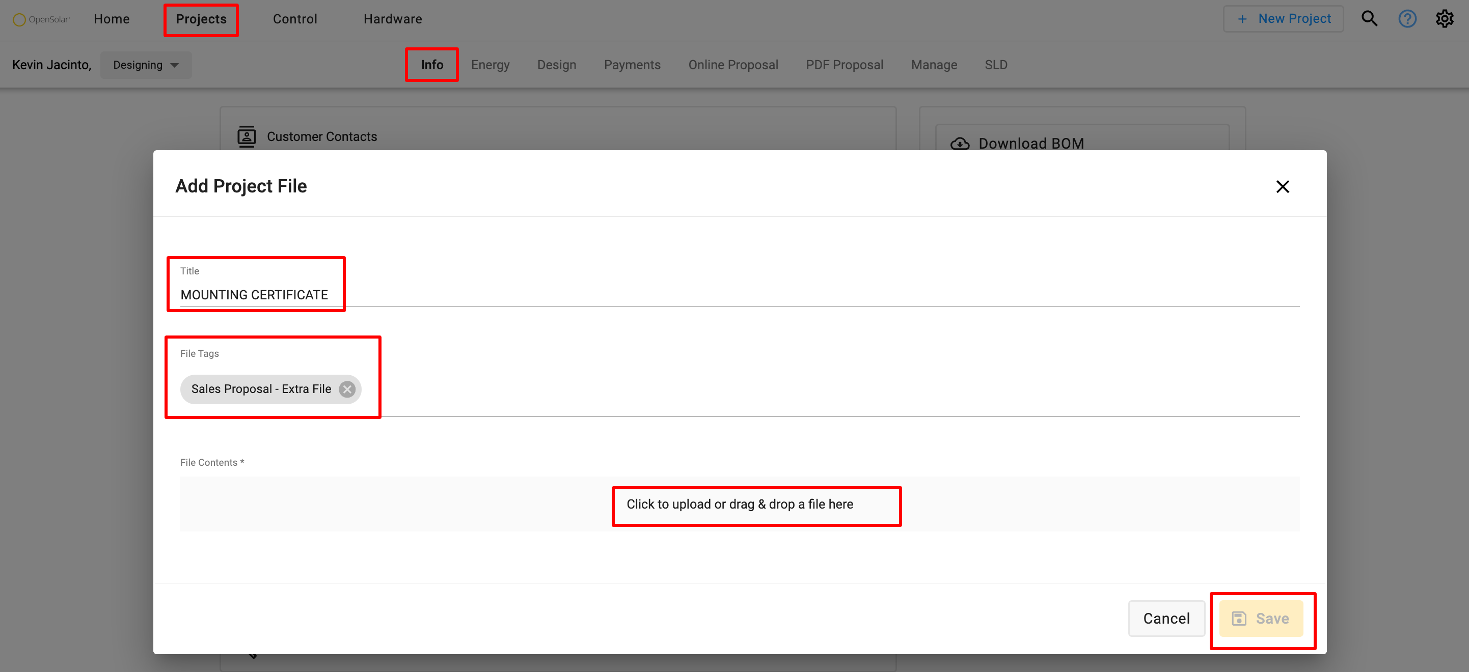The height and width of the screenshot is (672, 1469).
Task: Click the file upload drop area
Action: tap(740, 504)
